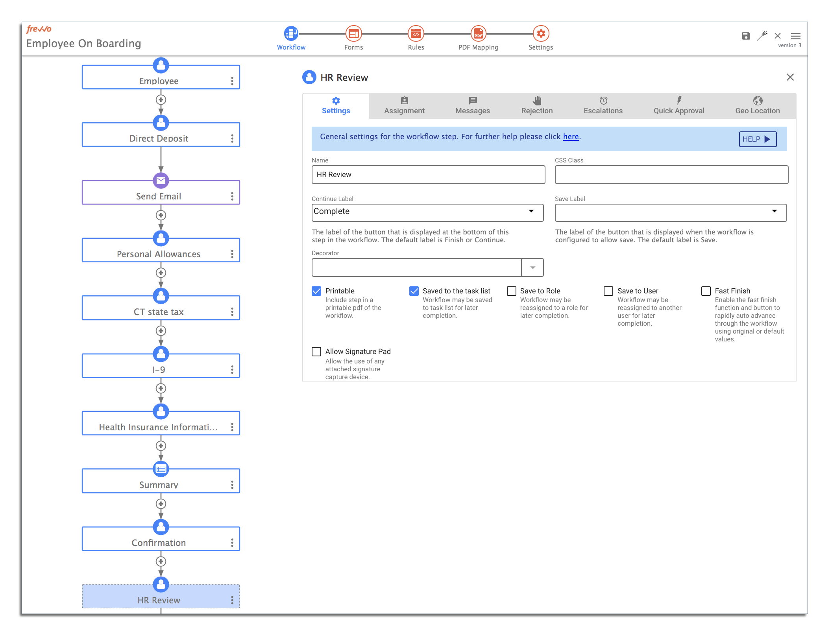Open the Employee step options menu
Screen dimensions: 830x636
(232, 81)
